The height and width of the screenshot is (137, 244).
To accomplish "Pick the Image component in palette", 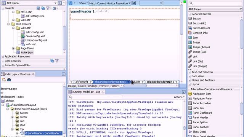I will click(x=196, y=42).
